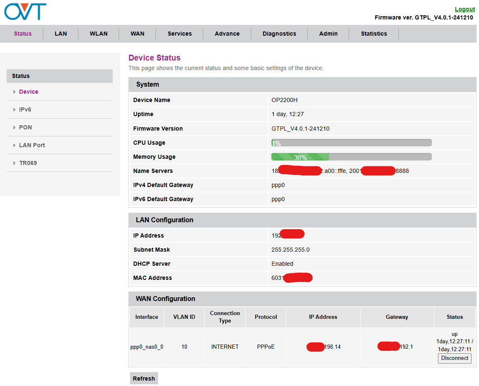Switch to the WLAN tab
Viewport: 479px width, 386px height.
[x=99, y=34]
